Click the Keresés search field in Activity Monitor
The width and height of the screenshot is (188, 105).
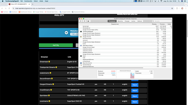(x=162, y=21)
